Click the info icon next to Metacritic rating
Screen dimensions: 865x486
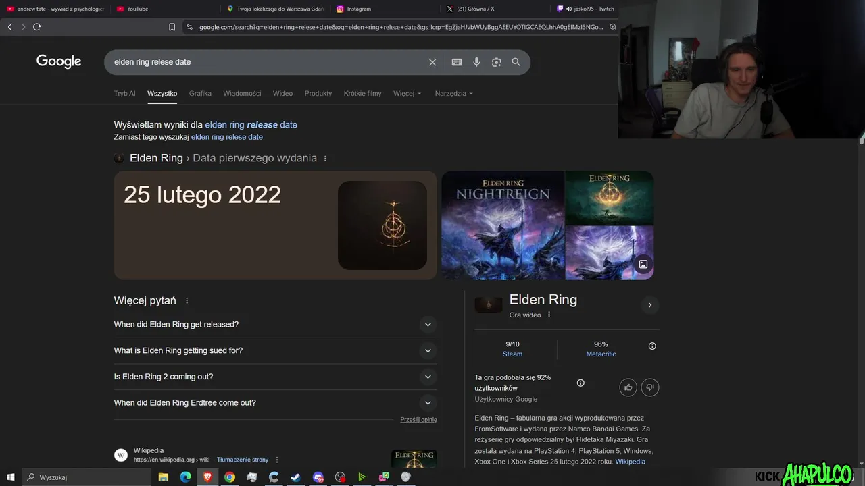[x=652, y=346]
